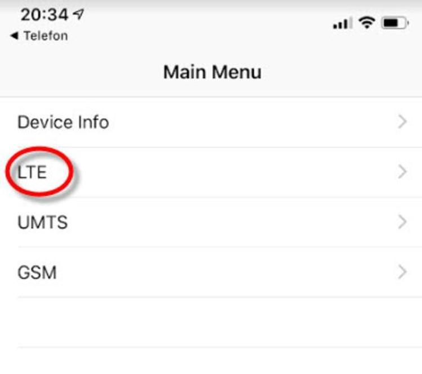Viewport: 422px width, 374px height.
Task: Open the LTE menu entry
Action: (32, 172)
